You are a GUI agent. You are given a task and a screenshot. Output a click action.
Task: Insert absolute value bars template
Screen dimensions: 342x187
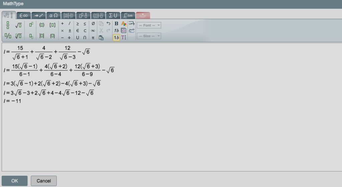[x=42, y=36]
